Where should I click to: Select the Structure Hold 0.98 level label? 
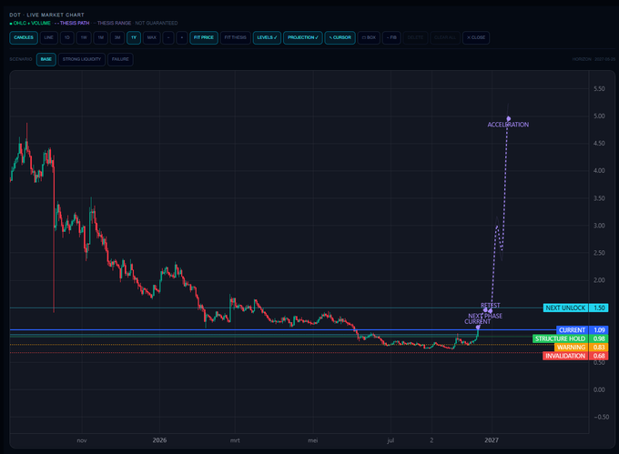[x=571, y=338]
